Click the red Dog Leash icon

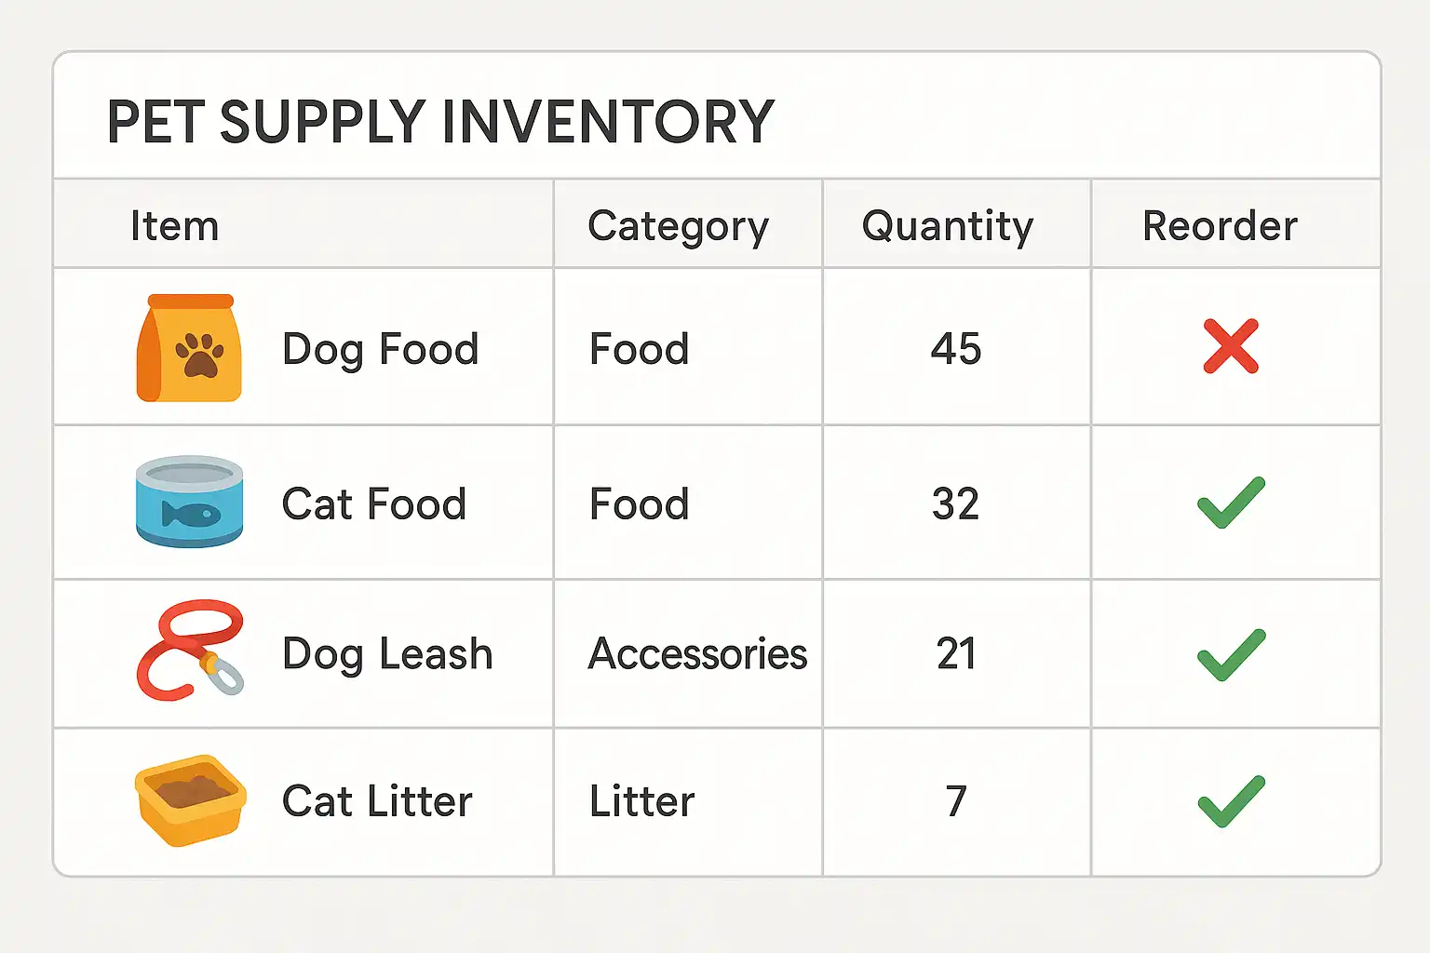pos(190,651)
